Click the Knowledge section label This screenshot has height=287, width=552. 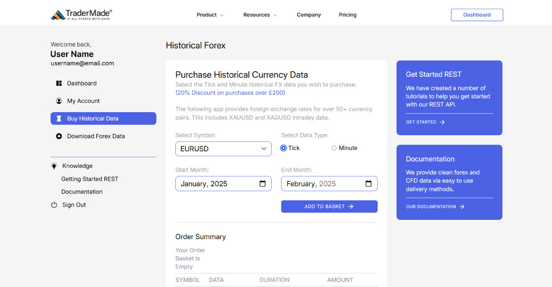pyautogui.click(x=77, y=166)
